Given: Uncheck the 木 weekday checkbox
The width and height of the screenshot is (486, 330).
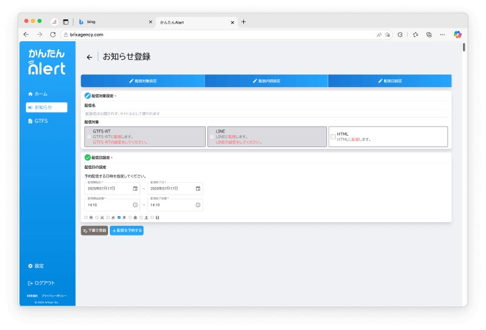Looking at the screenshot, I should click(119, 218).
